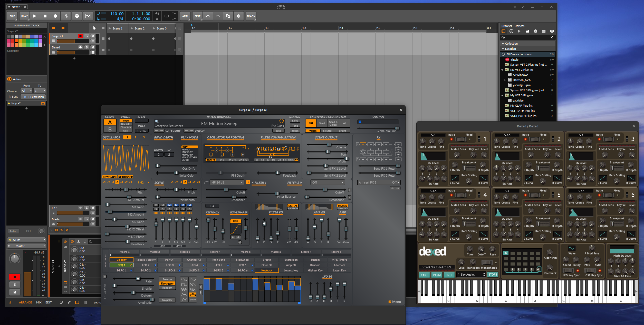Toggle the Surge XT device power icon
The height and width of the screenshot is (325, 644).
pos(65,242)
